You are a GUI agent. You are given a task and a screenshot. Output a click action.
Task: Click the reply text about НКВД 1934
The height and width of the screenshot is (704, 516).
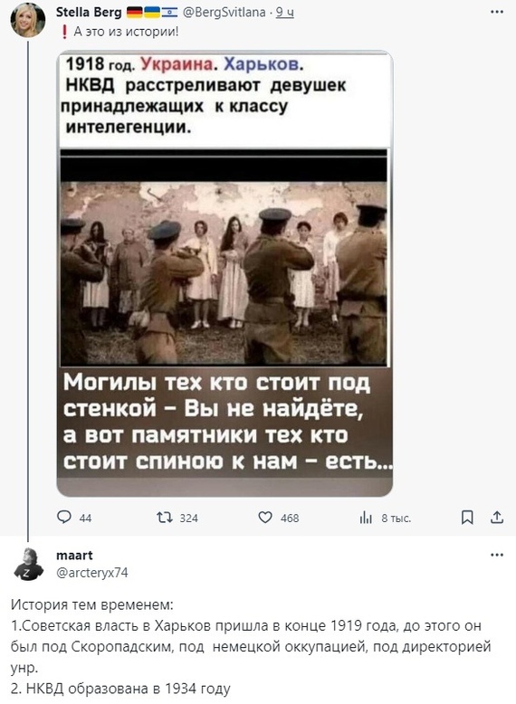pyautogui.click(x=120, y=689)
